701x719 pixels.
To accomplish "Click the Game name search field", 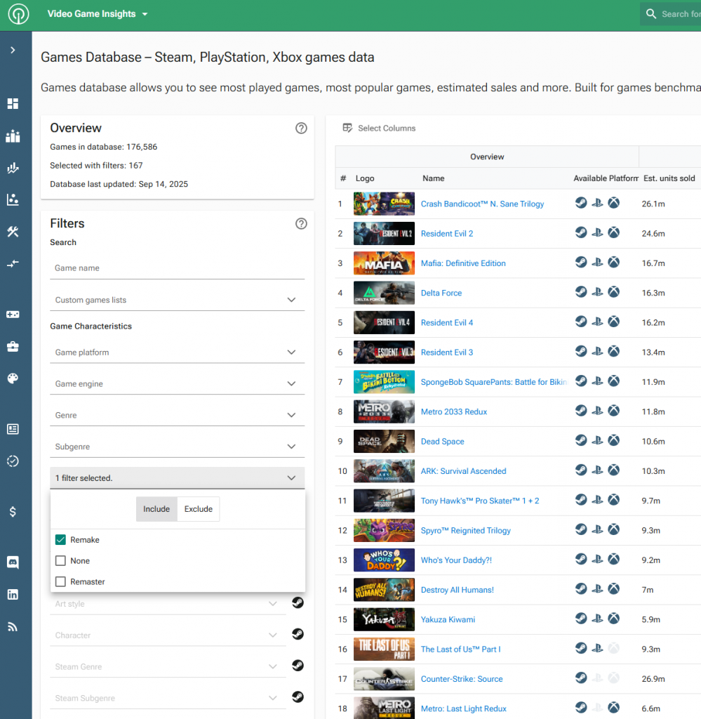I will click(x=178, y=268).
